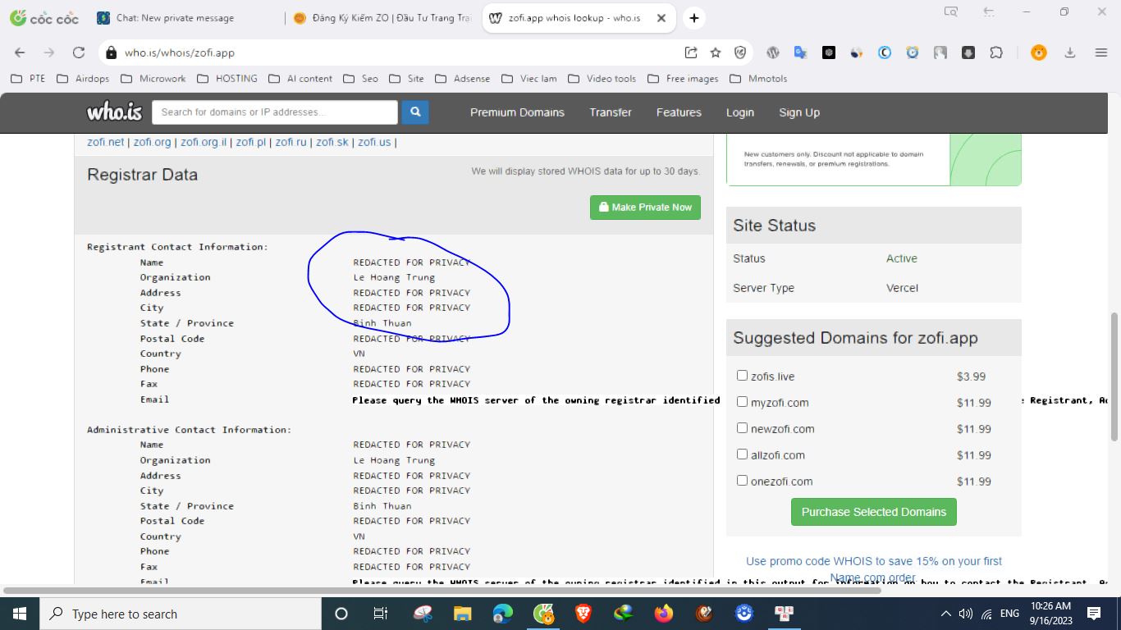Click the ENG language indicator
Image resolution: width=1121 pixels, height=630 pixels.
(1009, 614)
